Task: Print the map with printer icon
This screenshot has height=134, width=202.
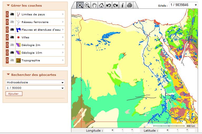Action: [x=129, y=5]
